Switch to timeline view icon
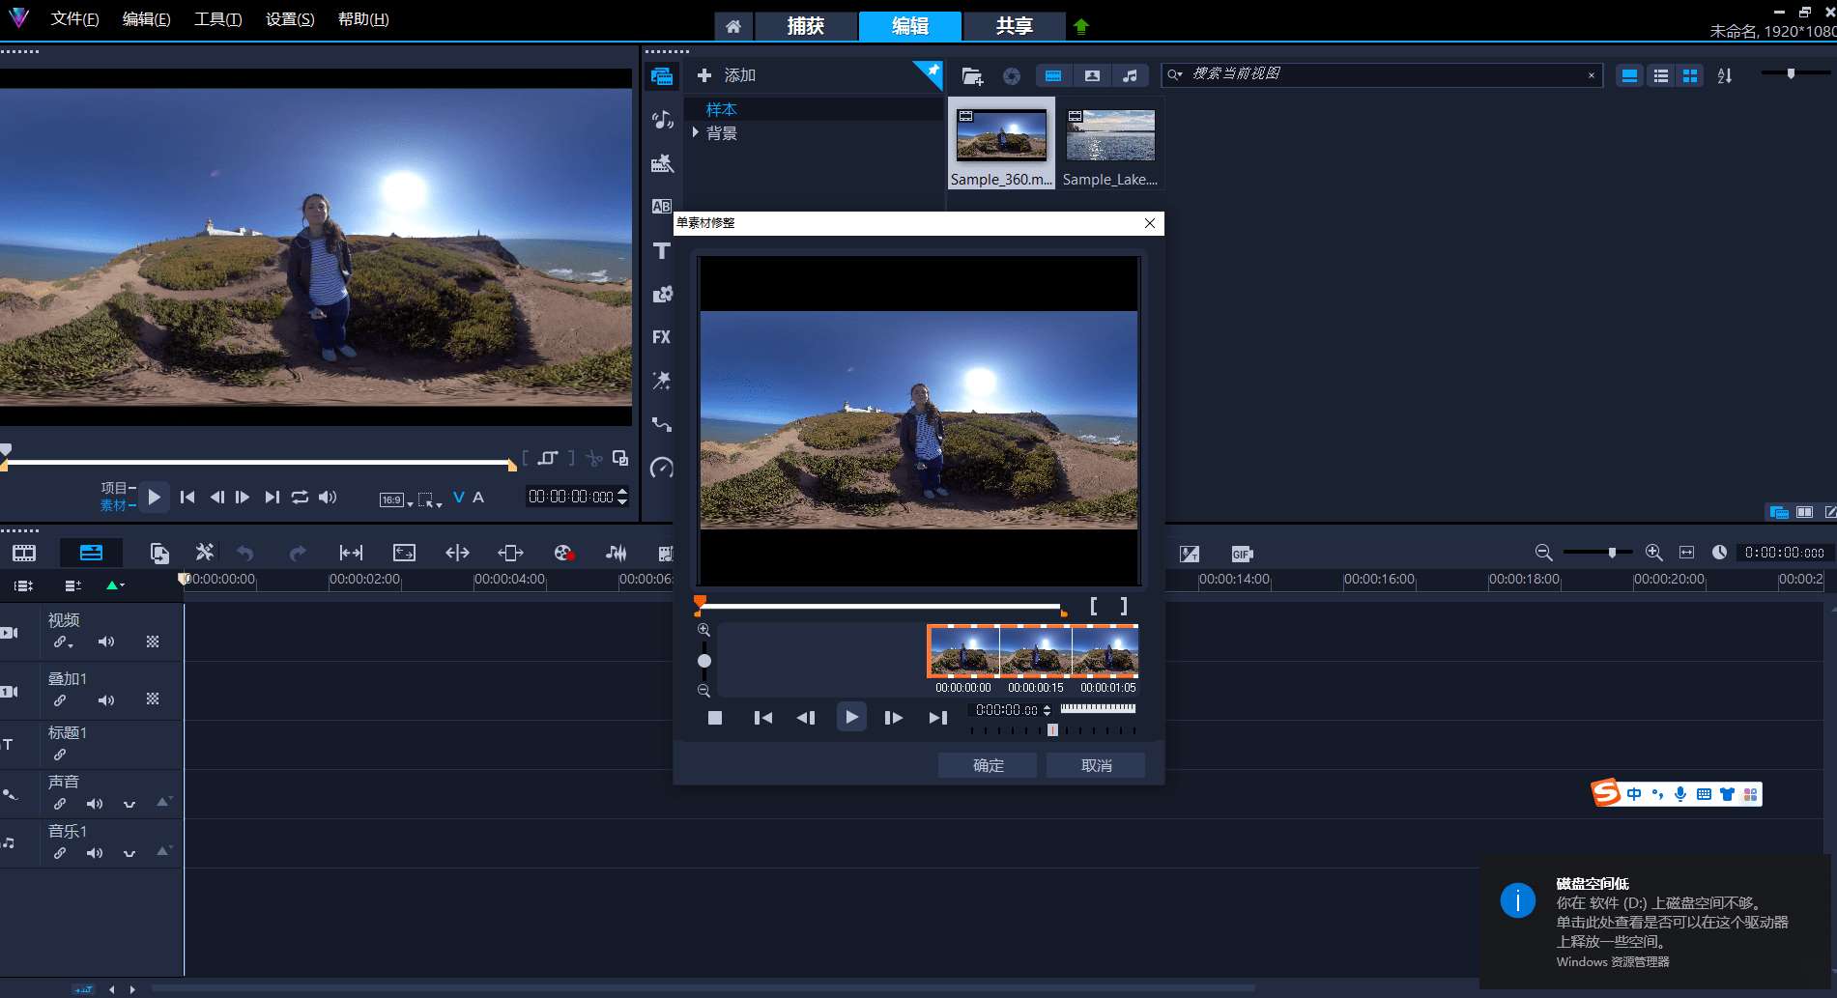Screen dimensions: 1837x998 point(91,553)
